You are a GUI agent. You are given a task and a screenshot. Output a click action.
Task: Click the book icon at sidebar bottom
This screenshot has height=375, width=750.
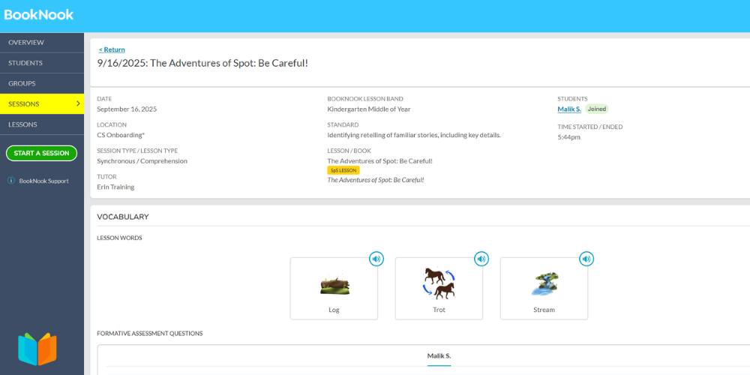click(x=37, y=349)
